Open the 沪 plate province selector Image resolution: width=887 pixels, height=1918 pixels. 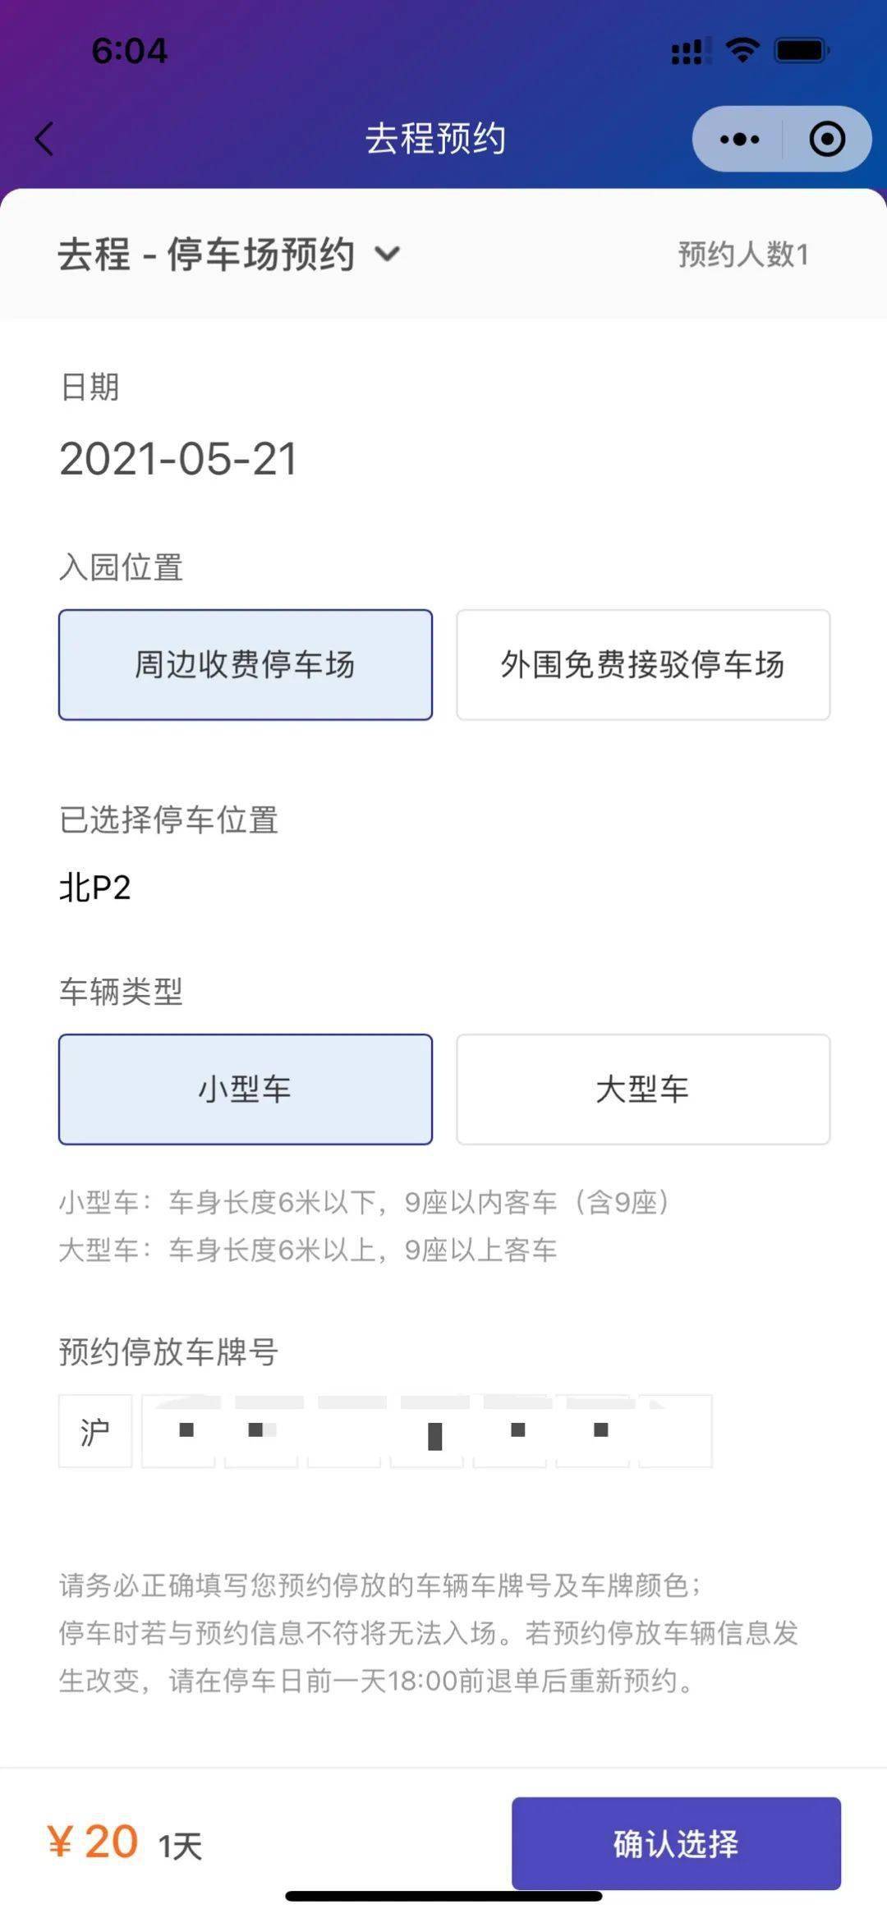point(95,1431)
